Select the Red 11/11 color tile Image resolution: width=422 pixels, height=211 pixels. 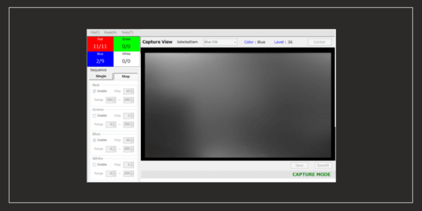(100, 44)
